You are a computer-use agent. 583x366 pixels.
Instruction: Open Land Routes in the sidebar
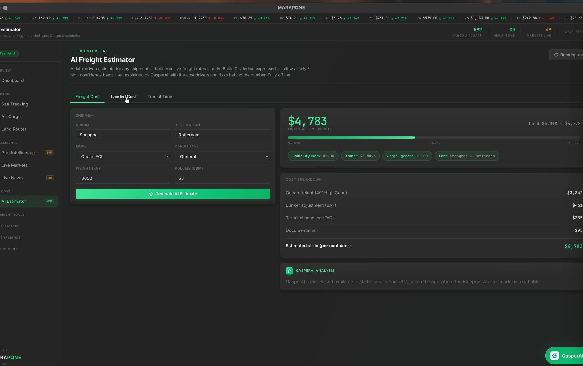29,129
